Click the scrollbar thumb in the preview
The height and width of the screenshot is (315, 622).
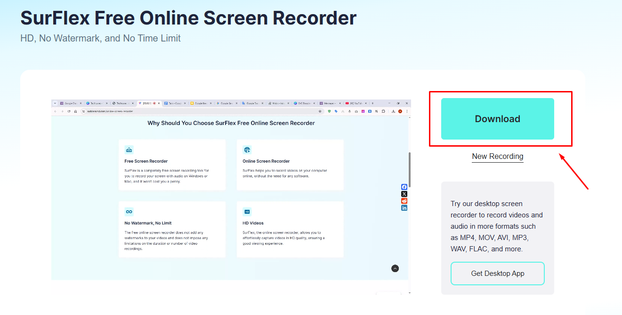click(410, 169)
